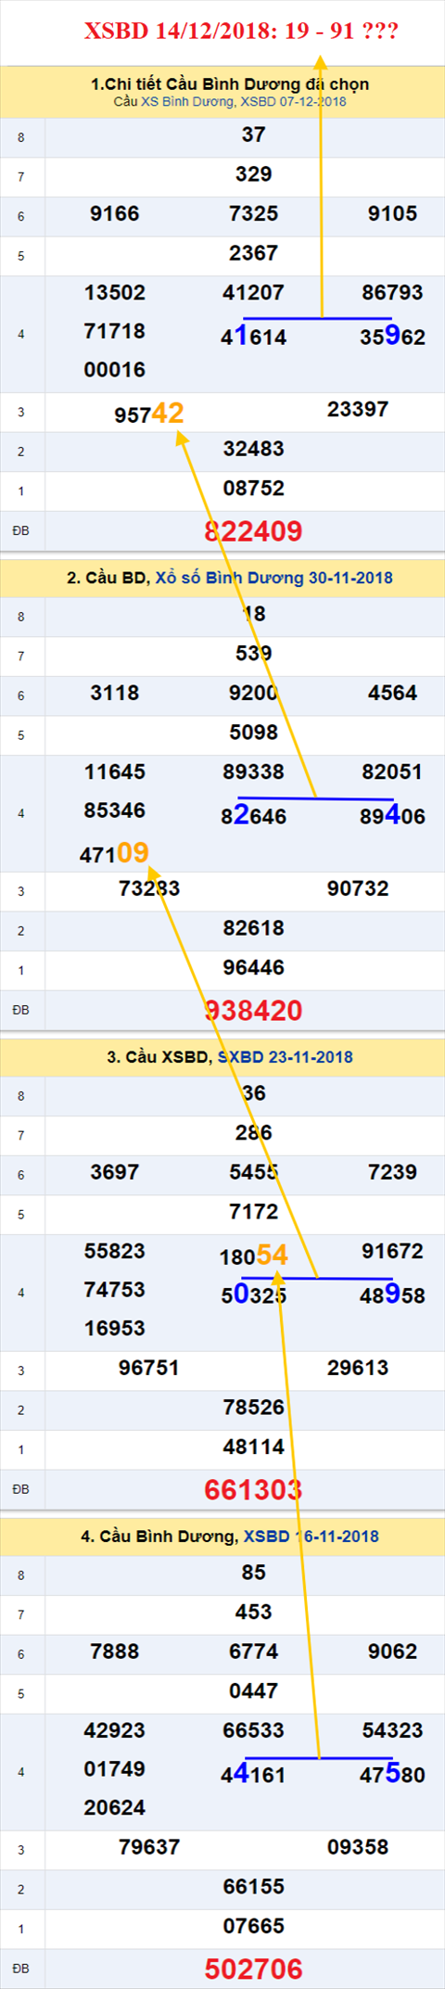Open Xổ số Bình Dương 30-11-2018 link
Screen dimensions: 445x1989
coord(273,578)
